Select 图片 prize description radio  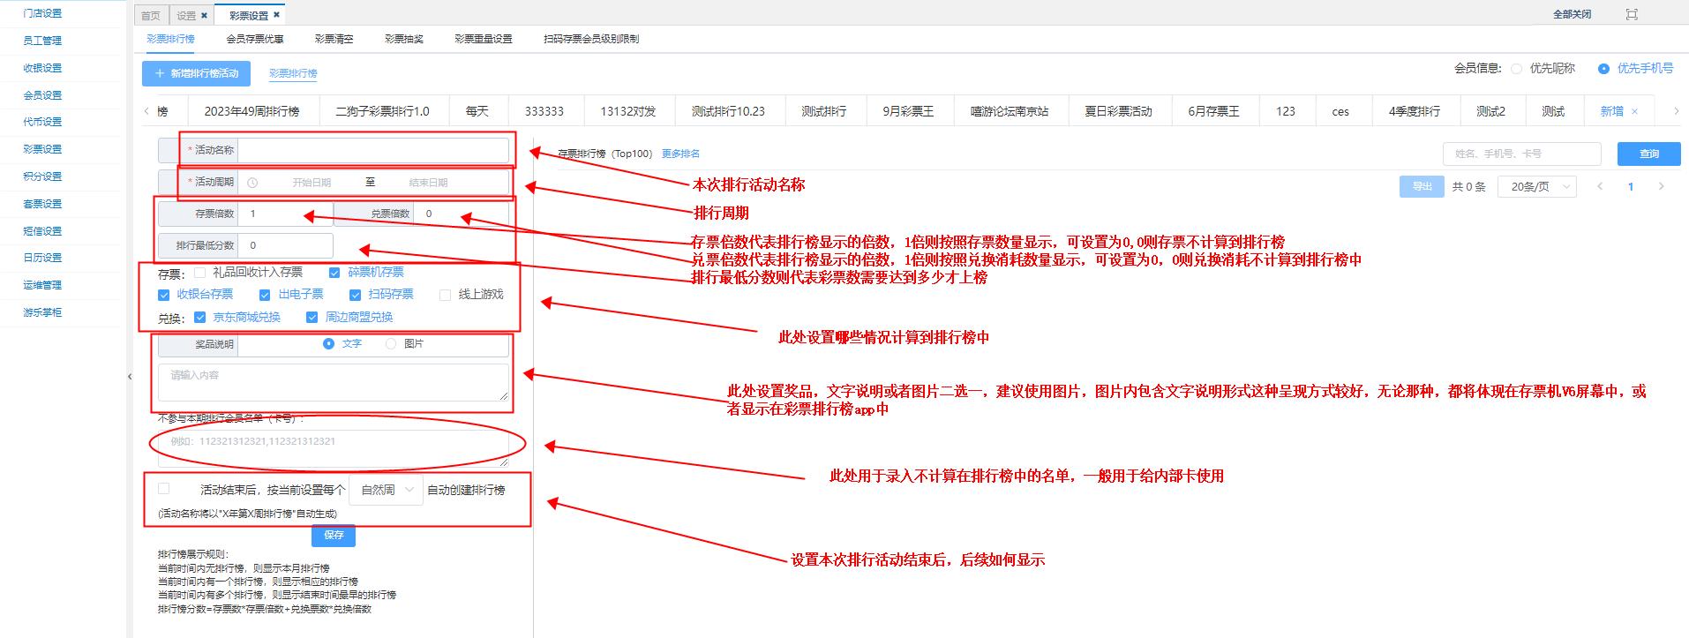(x=391, y=344)
